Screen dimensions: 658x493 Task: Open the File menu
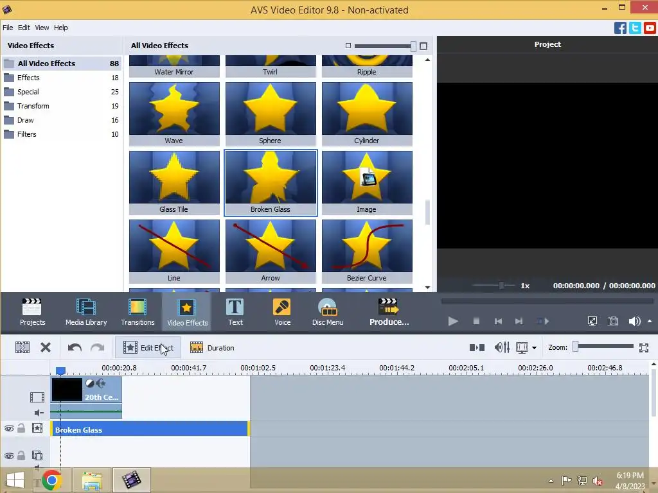[x=8, y=28]
